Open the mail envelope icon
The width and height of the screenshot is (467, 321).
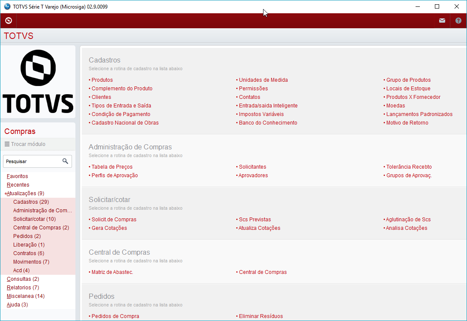(x=442, y=21)
